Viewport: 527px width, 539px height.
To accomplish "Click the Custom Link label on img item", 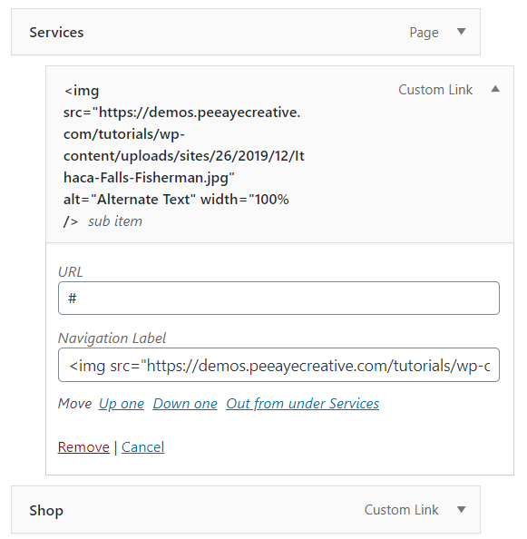I will click(x=435, y=90).
